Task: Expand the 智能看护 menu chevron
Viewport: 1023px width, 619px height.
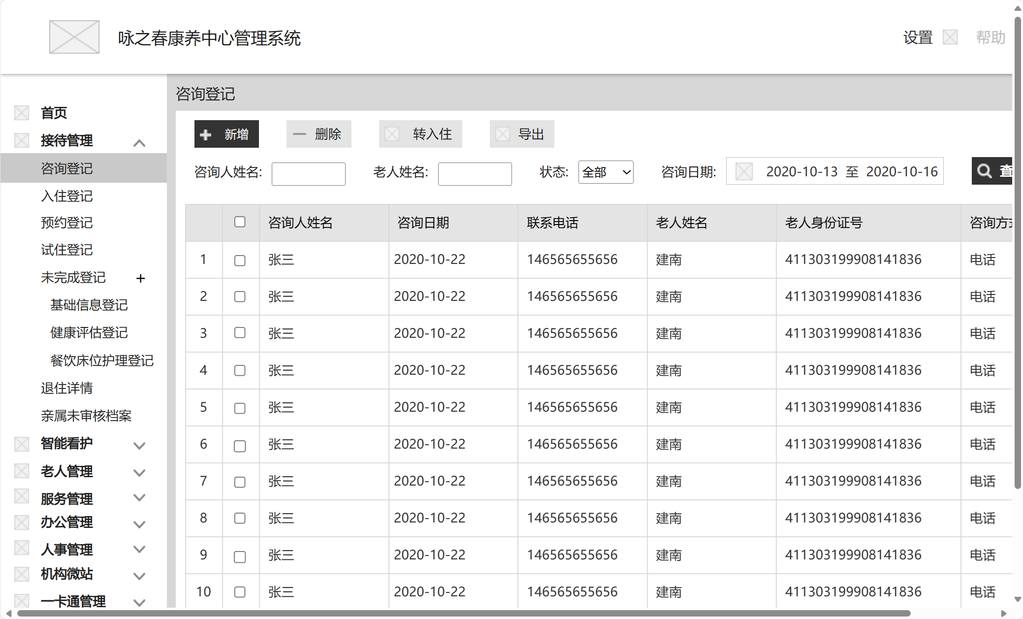Action: pos(139,446)
